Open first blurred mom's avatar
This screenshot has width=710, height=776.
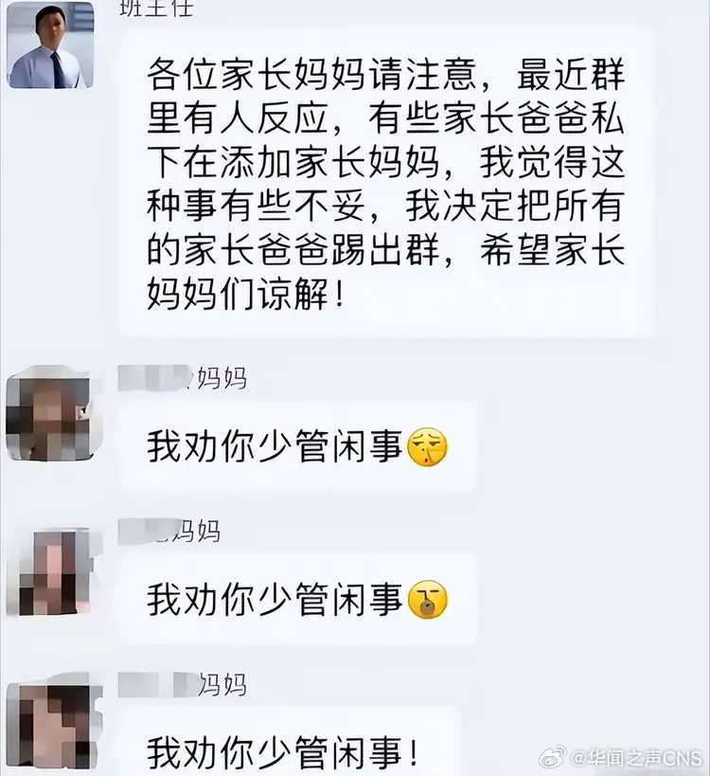pos(50,414)
